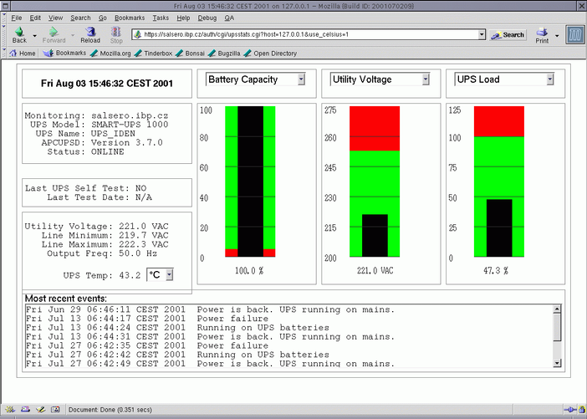Click the Print toolbar icon

click(x=542, y=35)
